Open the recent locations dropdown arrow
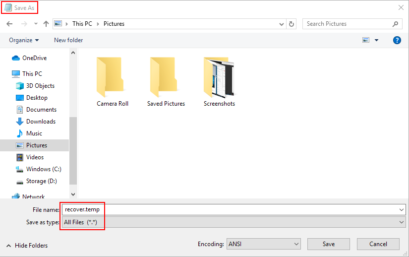This screenshot has width=409, height=257. click(x=36, y=24)
